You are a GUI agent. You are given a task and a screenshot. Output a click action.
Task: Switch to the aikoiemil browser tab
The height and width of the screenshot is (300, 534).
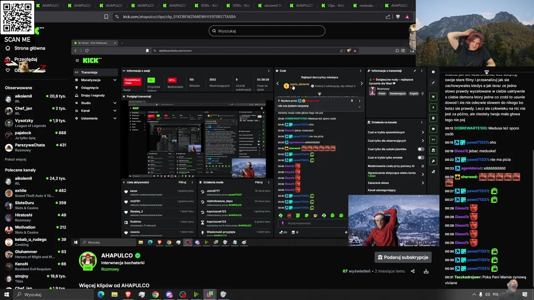click(270, 5)
